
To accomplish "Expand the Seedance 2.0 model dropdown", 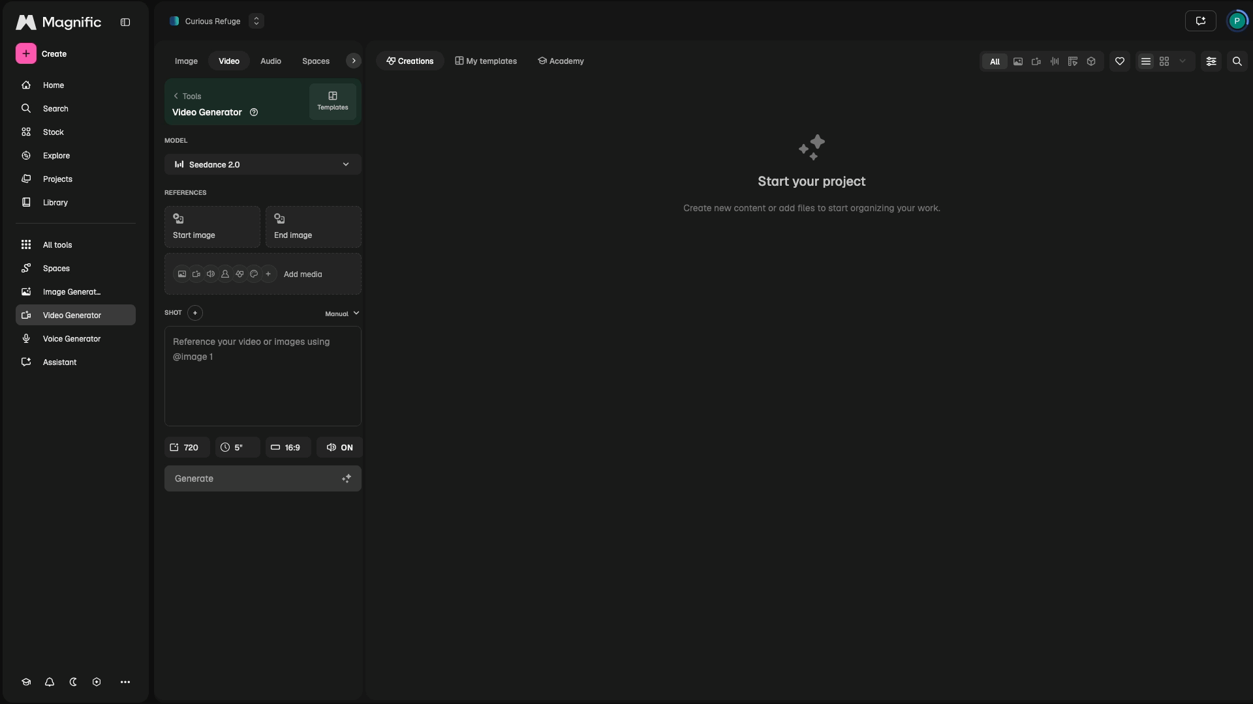I will pos(263,164).
